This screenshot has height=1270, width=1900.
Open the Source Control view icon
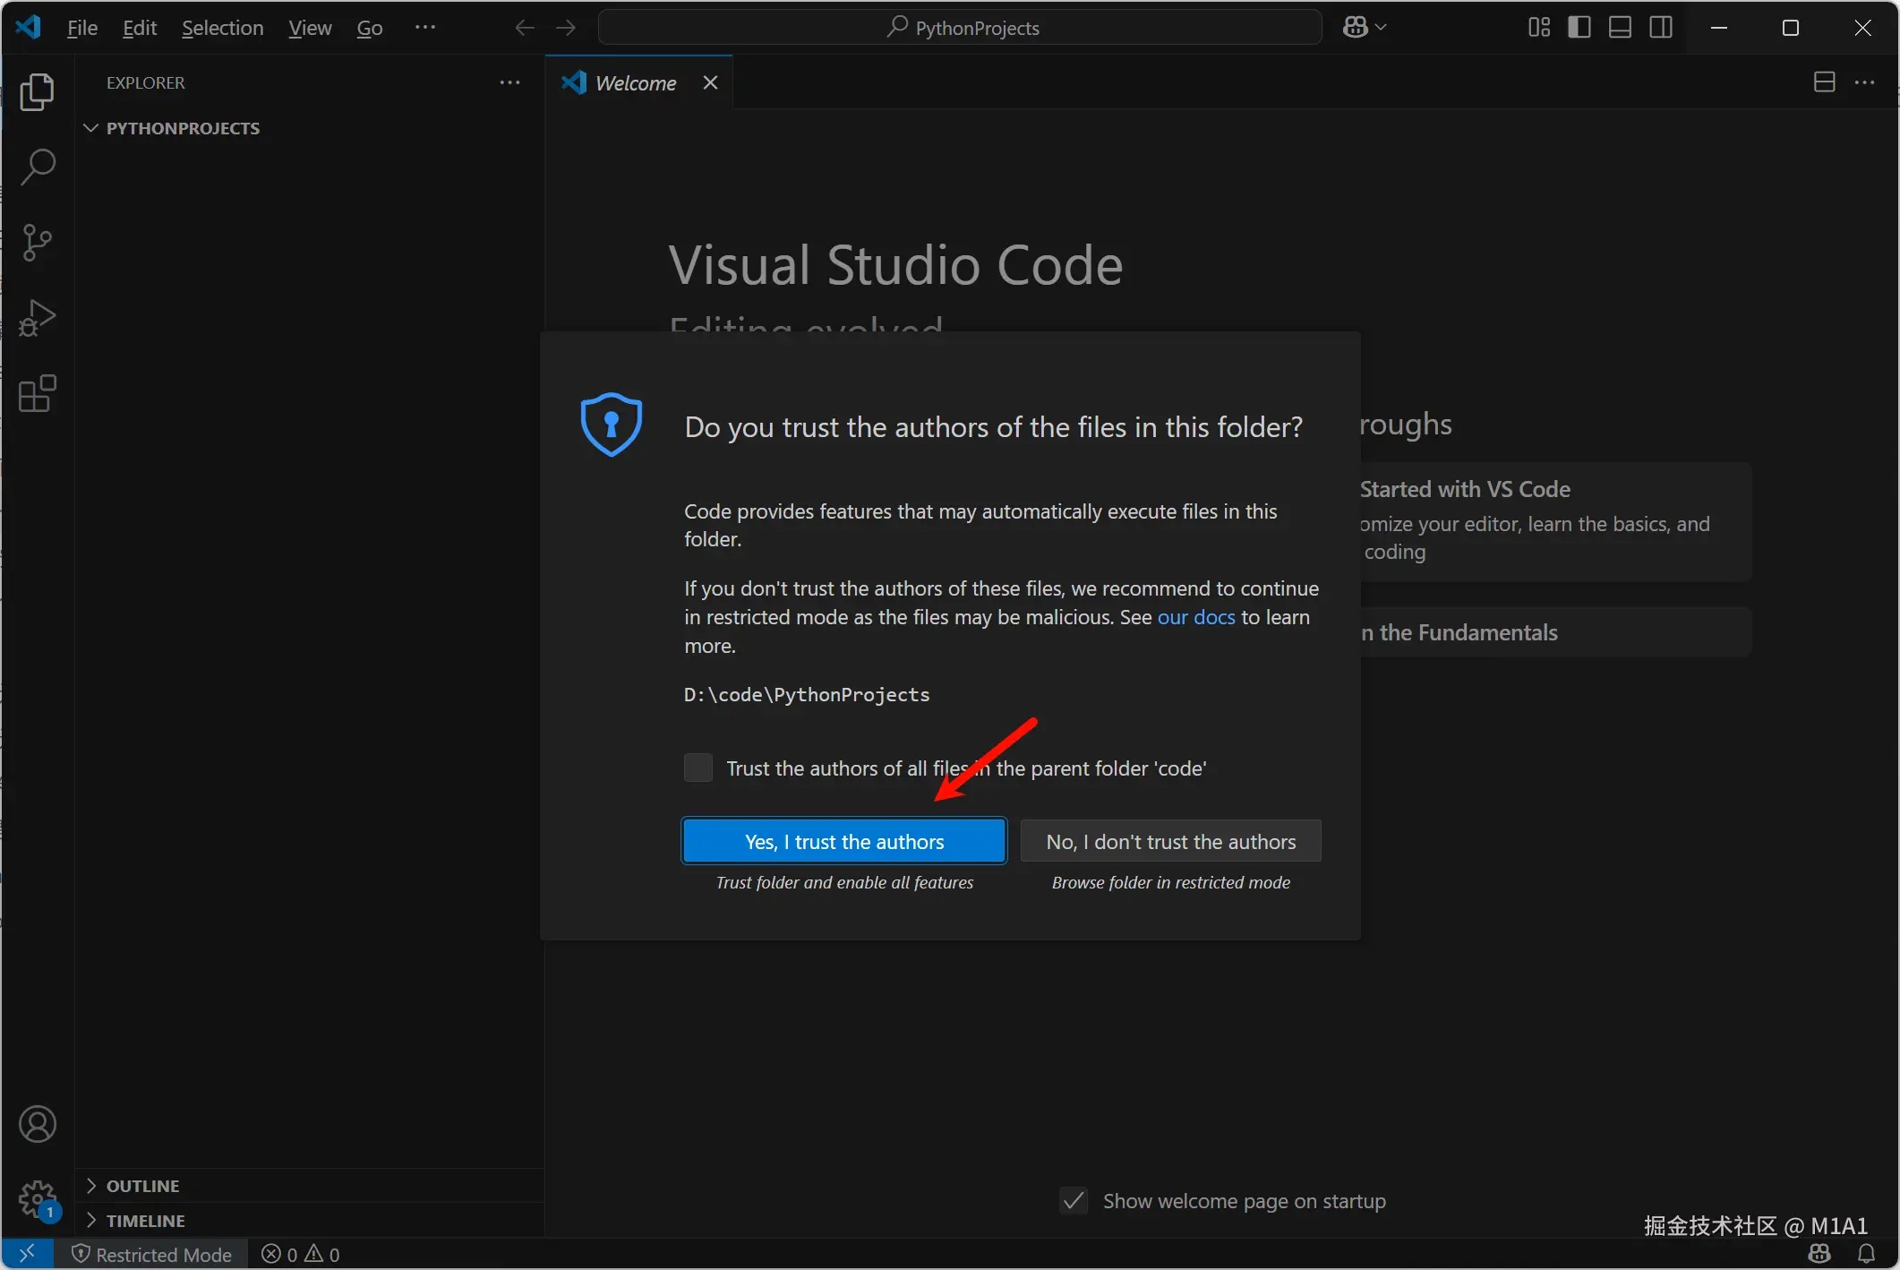37,242
